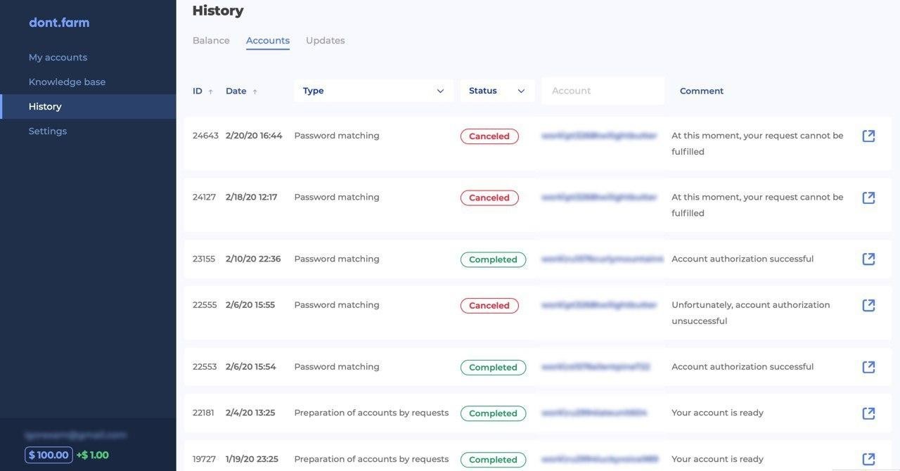Open external link icon for record 19727
The height and width of the screenshot is (471, 900).
tap(868, 459)
